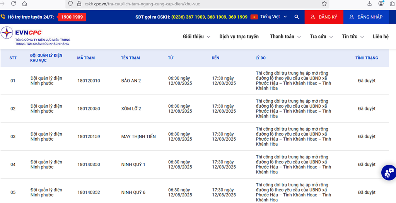Go to the browser home page icon

[x=25, y=3]
